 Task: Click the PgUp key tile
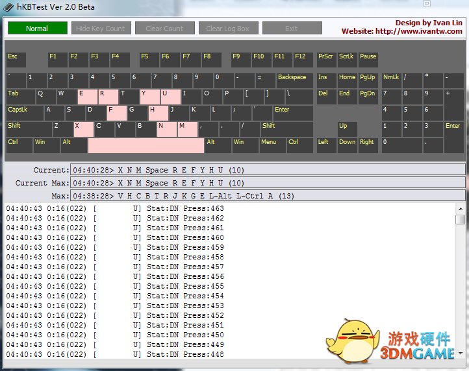(x=368, y=80)
